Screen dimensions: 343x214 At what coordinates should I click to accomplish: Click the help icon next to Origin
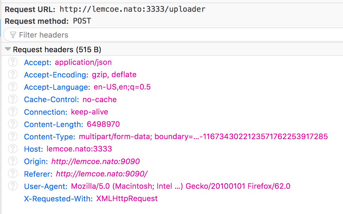pos(13,161)
